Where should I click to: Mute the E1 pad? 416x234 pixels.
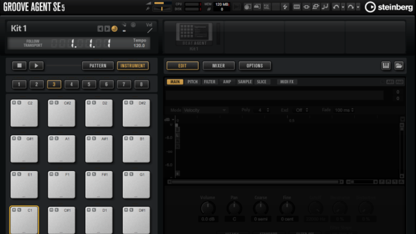[14, 174]
